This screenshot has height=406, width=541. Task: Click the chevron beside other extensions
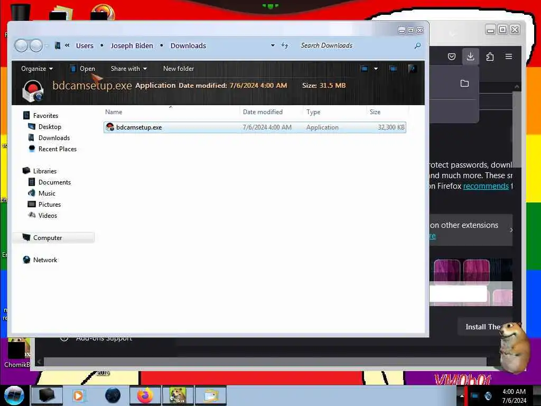pyautogui.click(x=511, y=230)
